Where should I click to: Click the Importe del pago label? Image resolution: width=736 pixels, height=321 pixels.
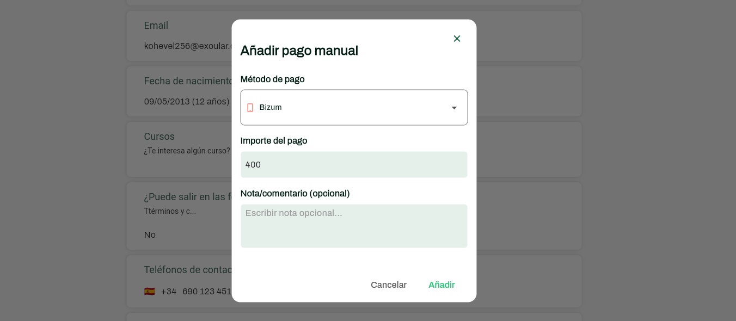(273, 141)
